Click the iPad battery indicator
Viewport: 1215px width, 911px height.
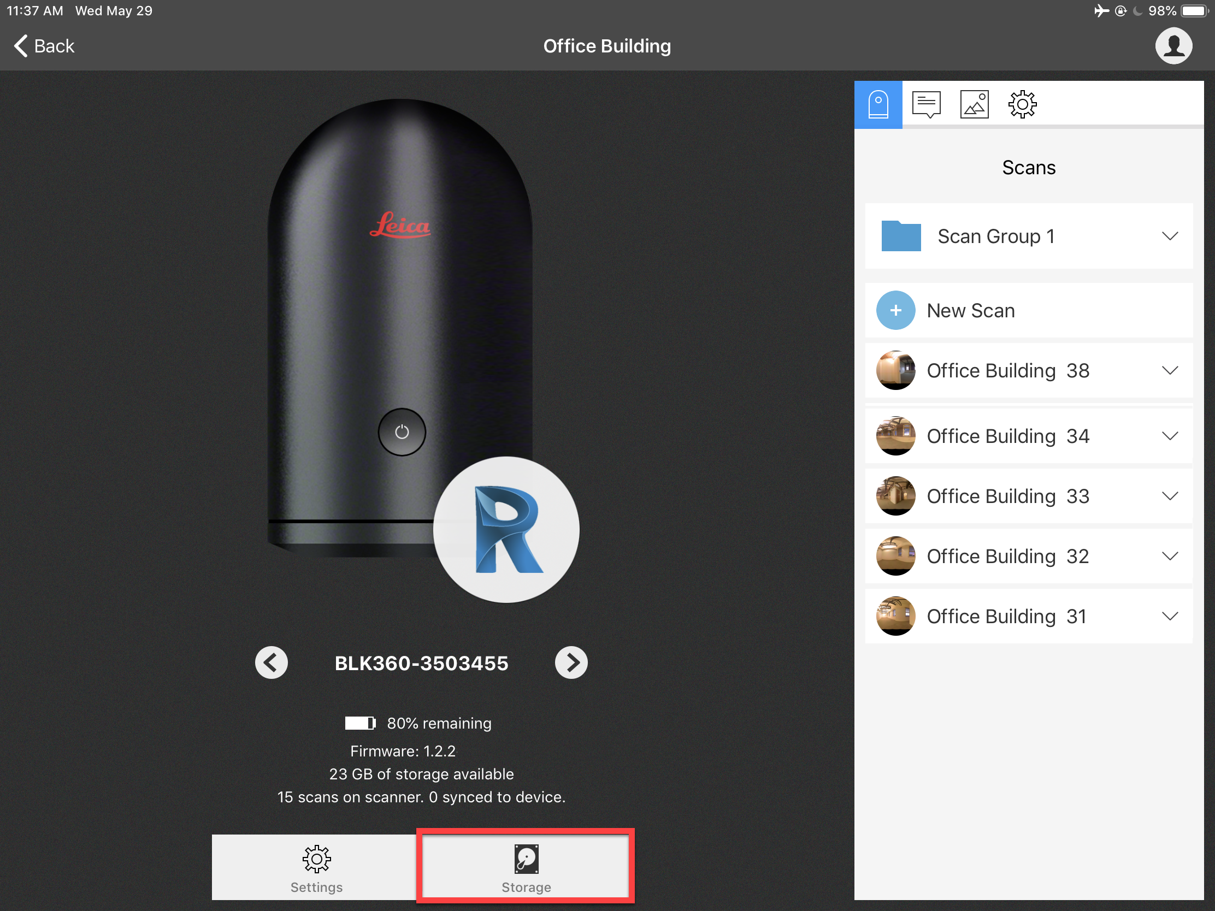(1195, 10)
